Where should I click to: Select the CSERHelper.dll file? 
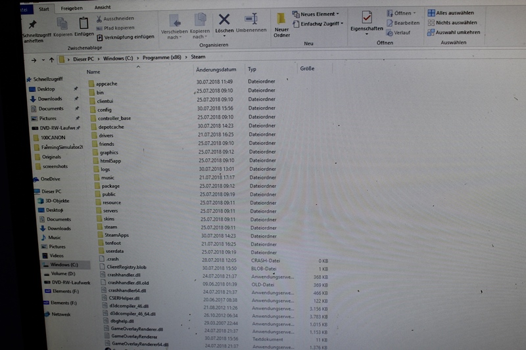(x=121, y=298)
